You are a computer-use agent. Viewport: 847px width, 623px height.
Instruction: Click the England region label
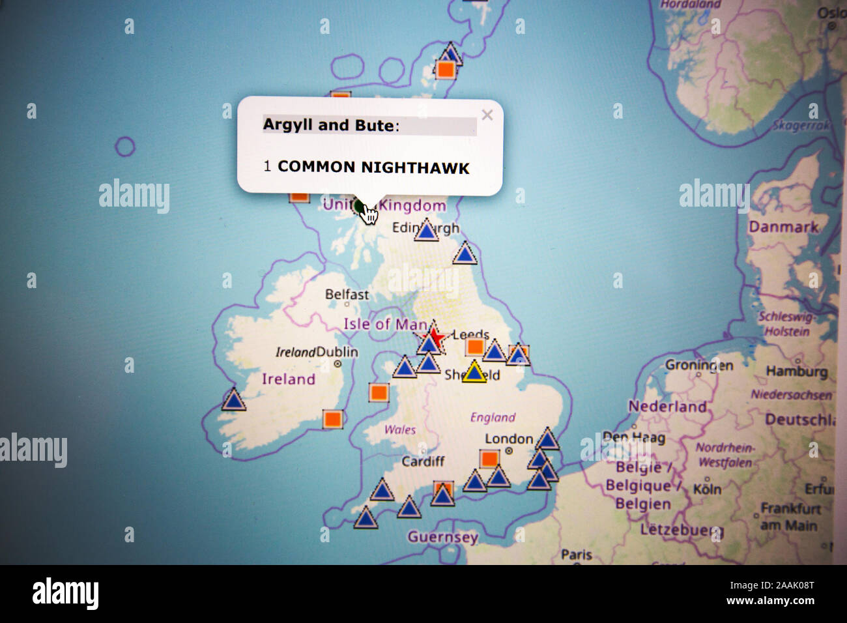pyautogui.click(x=493, y=417)
